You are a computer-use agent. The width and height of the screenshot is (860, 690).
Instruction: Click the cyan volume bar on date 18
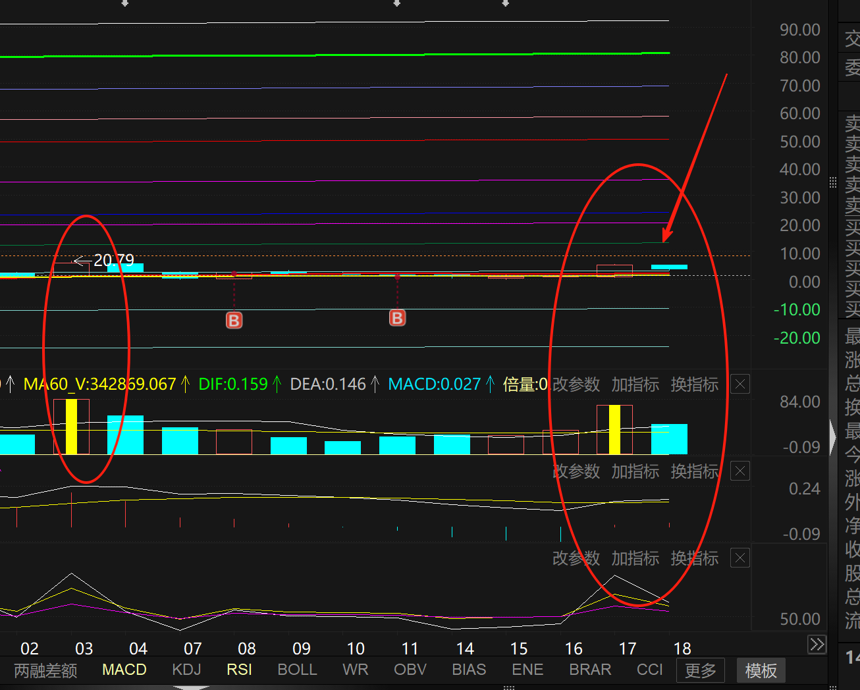point(669,439)
